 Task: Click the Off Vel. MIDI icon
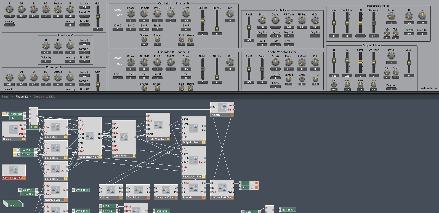coord(18,154)
